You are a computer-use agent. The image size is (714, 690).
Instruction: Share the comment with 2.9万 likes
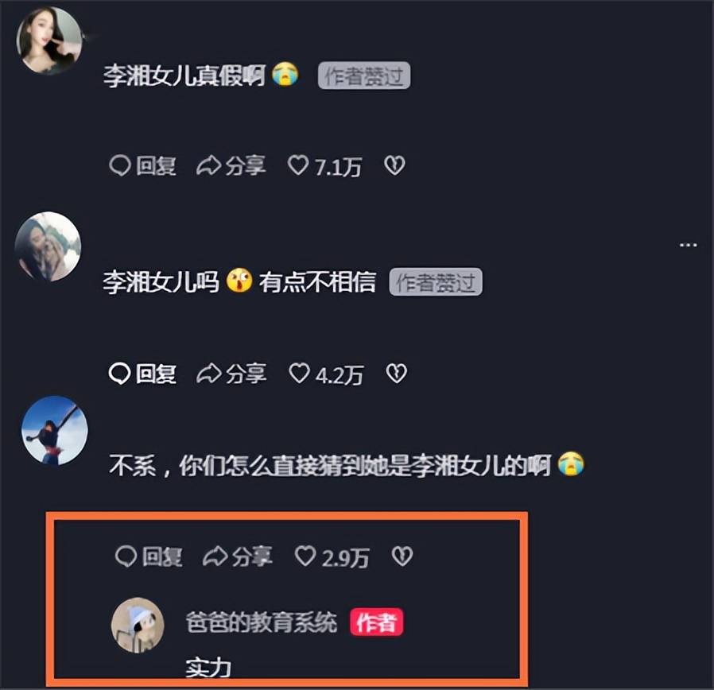coord(238,556)
